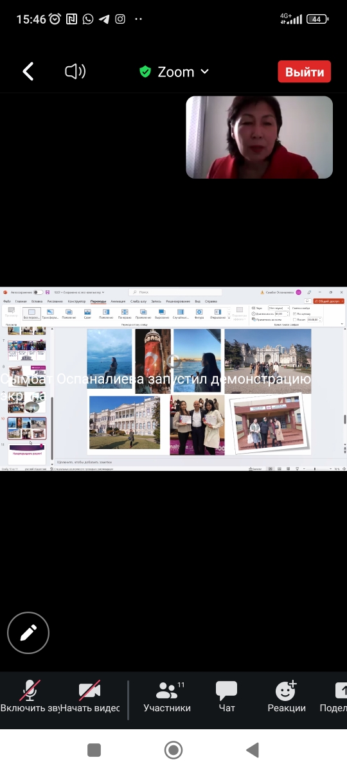Open the speaker's video thumbnail
Screen dimensions: 347x771
[260, 137]
